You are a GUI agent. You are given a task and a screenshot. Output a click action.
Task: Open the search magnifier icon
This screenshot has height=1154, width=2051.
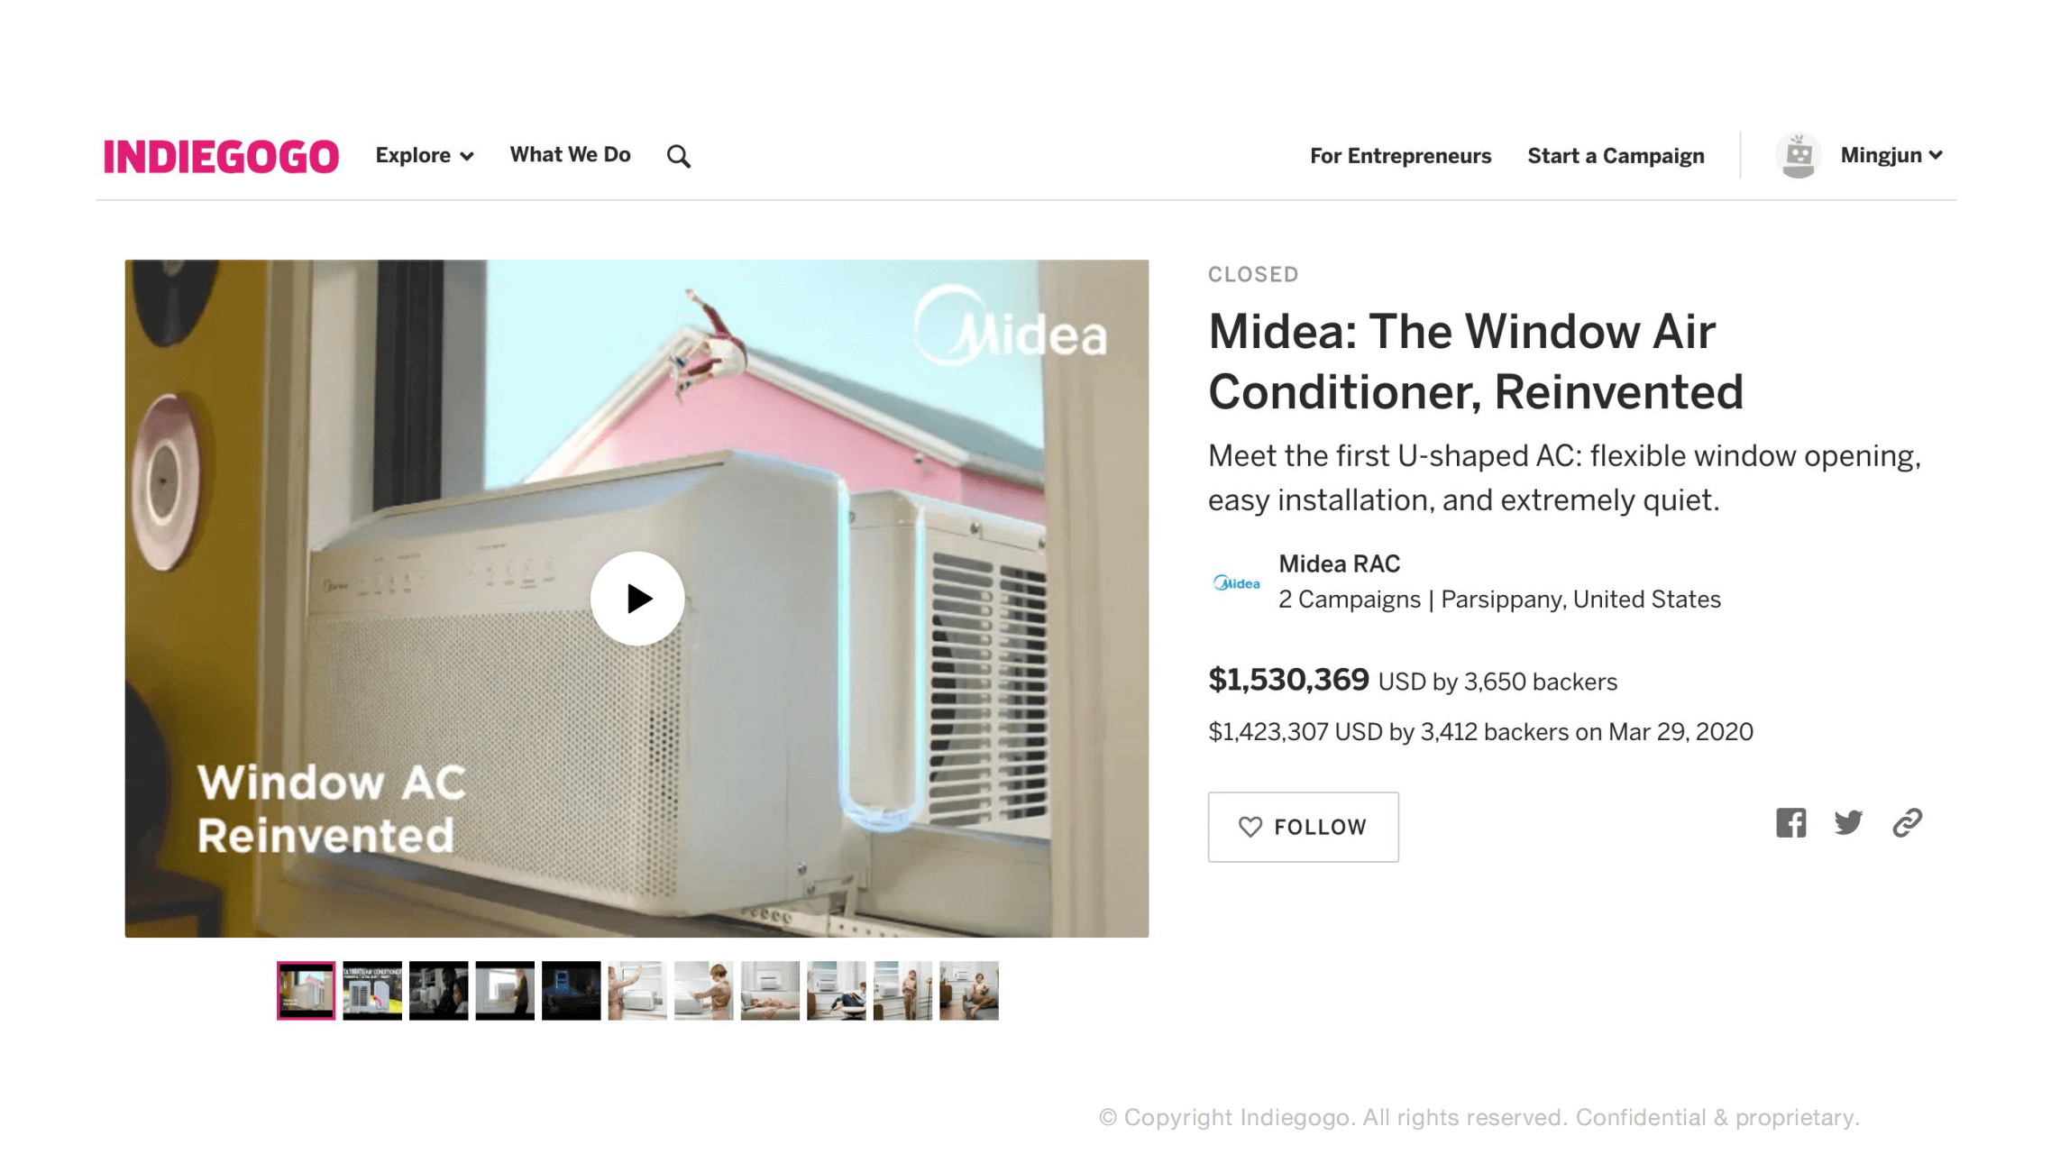coord(678,156)
